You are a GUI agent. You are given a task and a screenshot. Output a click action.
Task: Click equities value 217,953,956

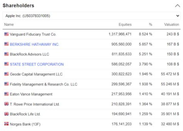(x=121, y=94)
